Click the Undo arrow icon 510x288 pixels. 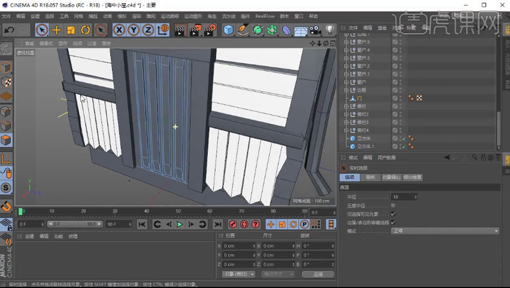tap(9, 30)
